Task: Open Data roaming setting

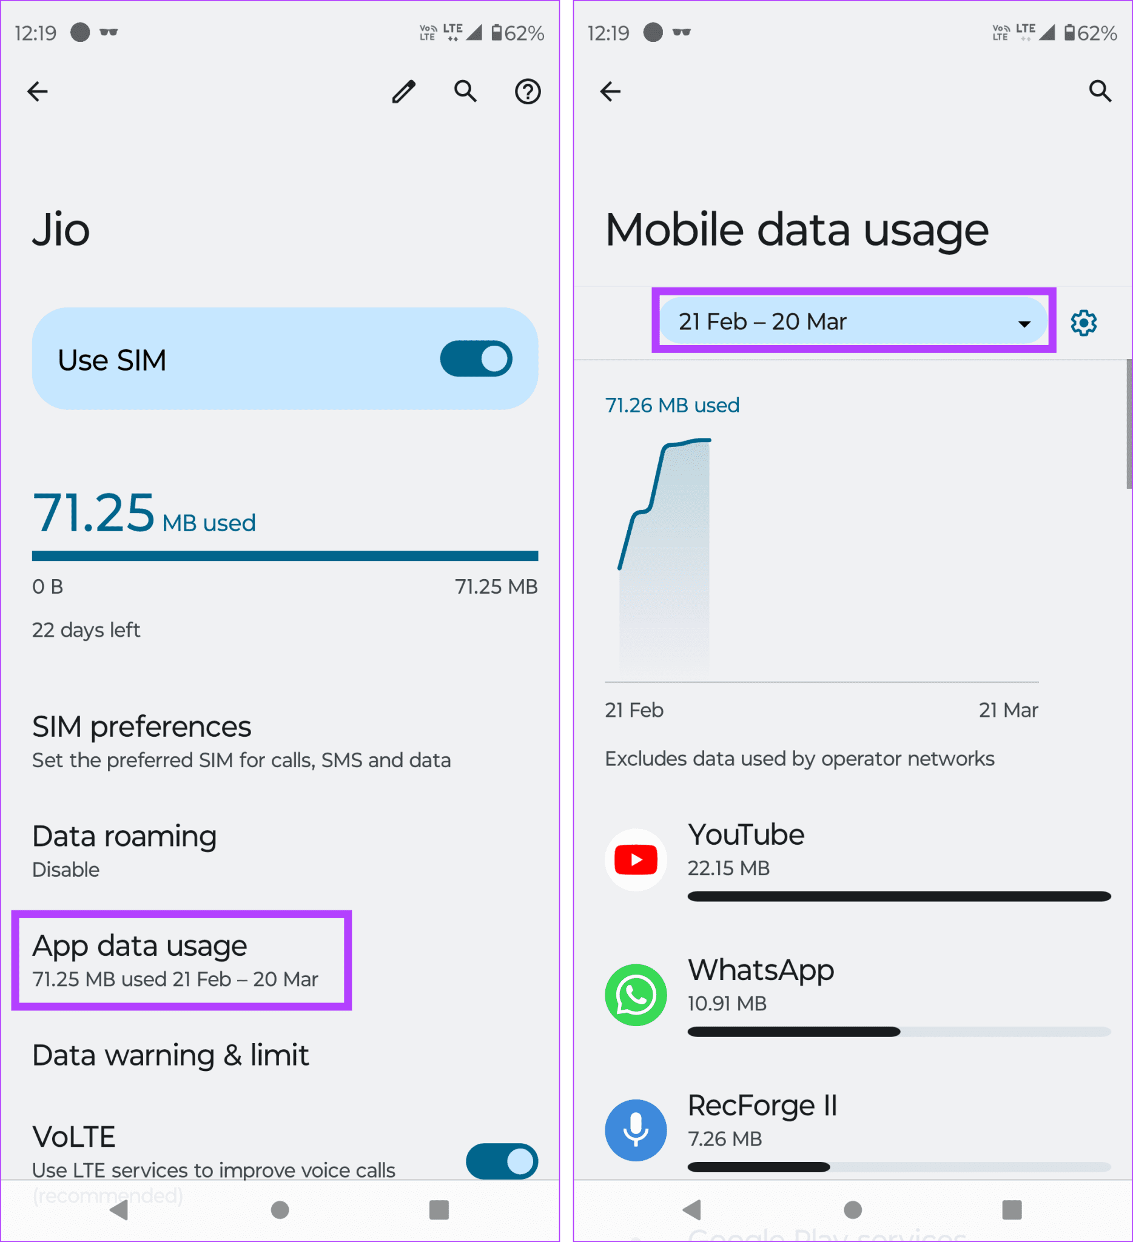Action: (124, 850)
